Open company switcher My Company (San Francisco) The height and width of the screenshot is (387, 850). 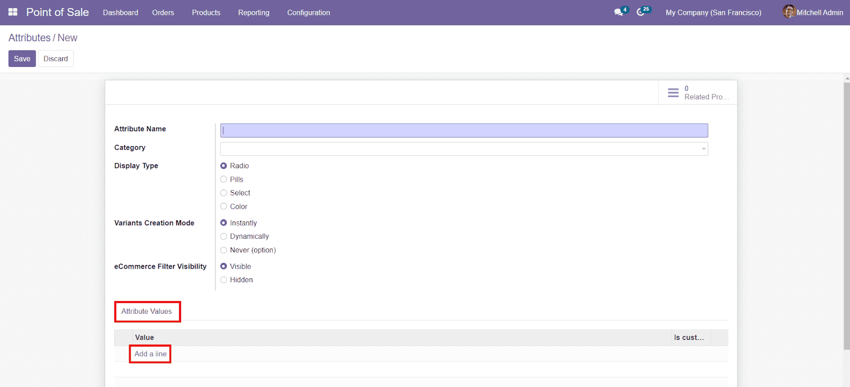point(713,12)
